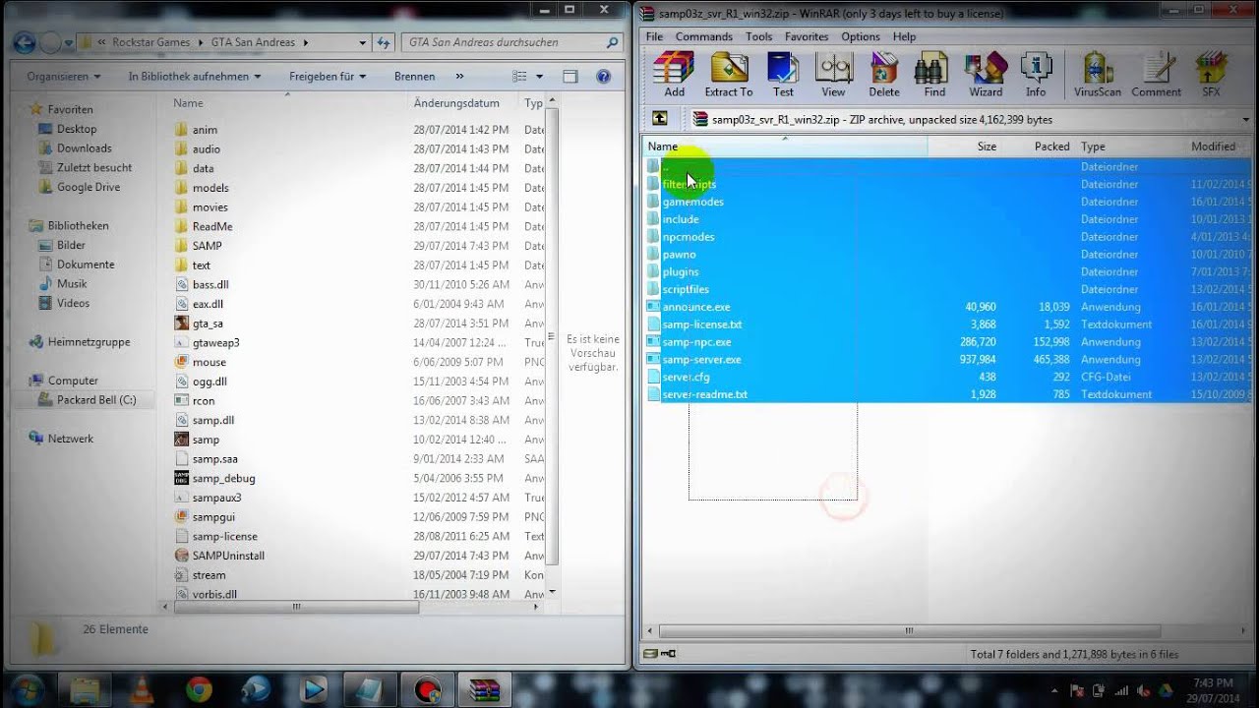Screen dimensions: 1259x708
Task: Open the Freigeben für dropdown
Action: pyautogui.click(x=328, y=76)
